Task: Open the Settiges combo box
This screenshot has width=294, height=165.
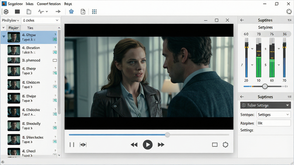Action: (x=274, y=115)
